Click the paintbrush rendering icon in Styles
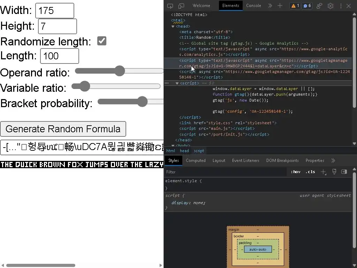 (x=334, y=172)
